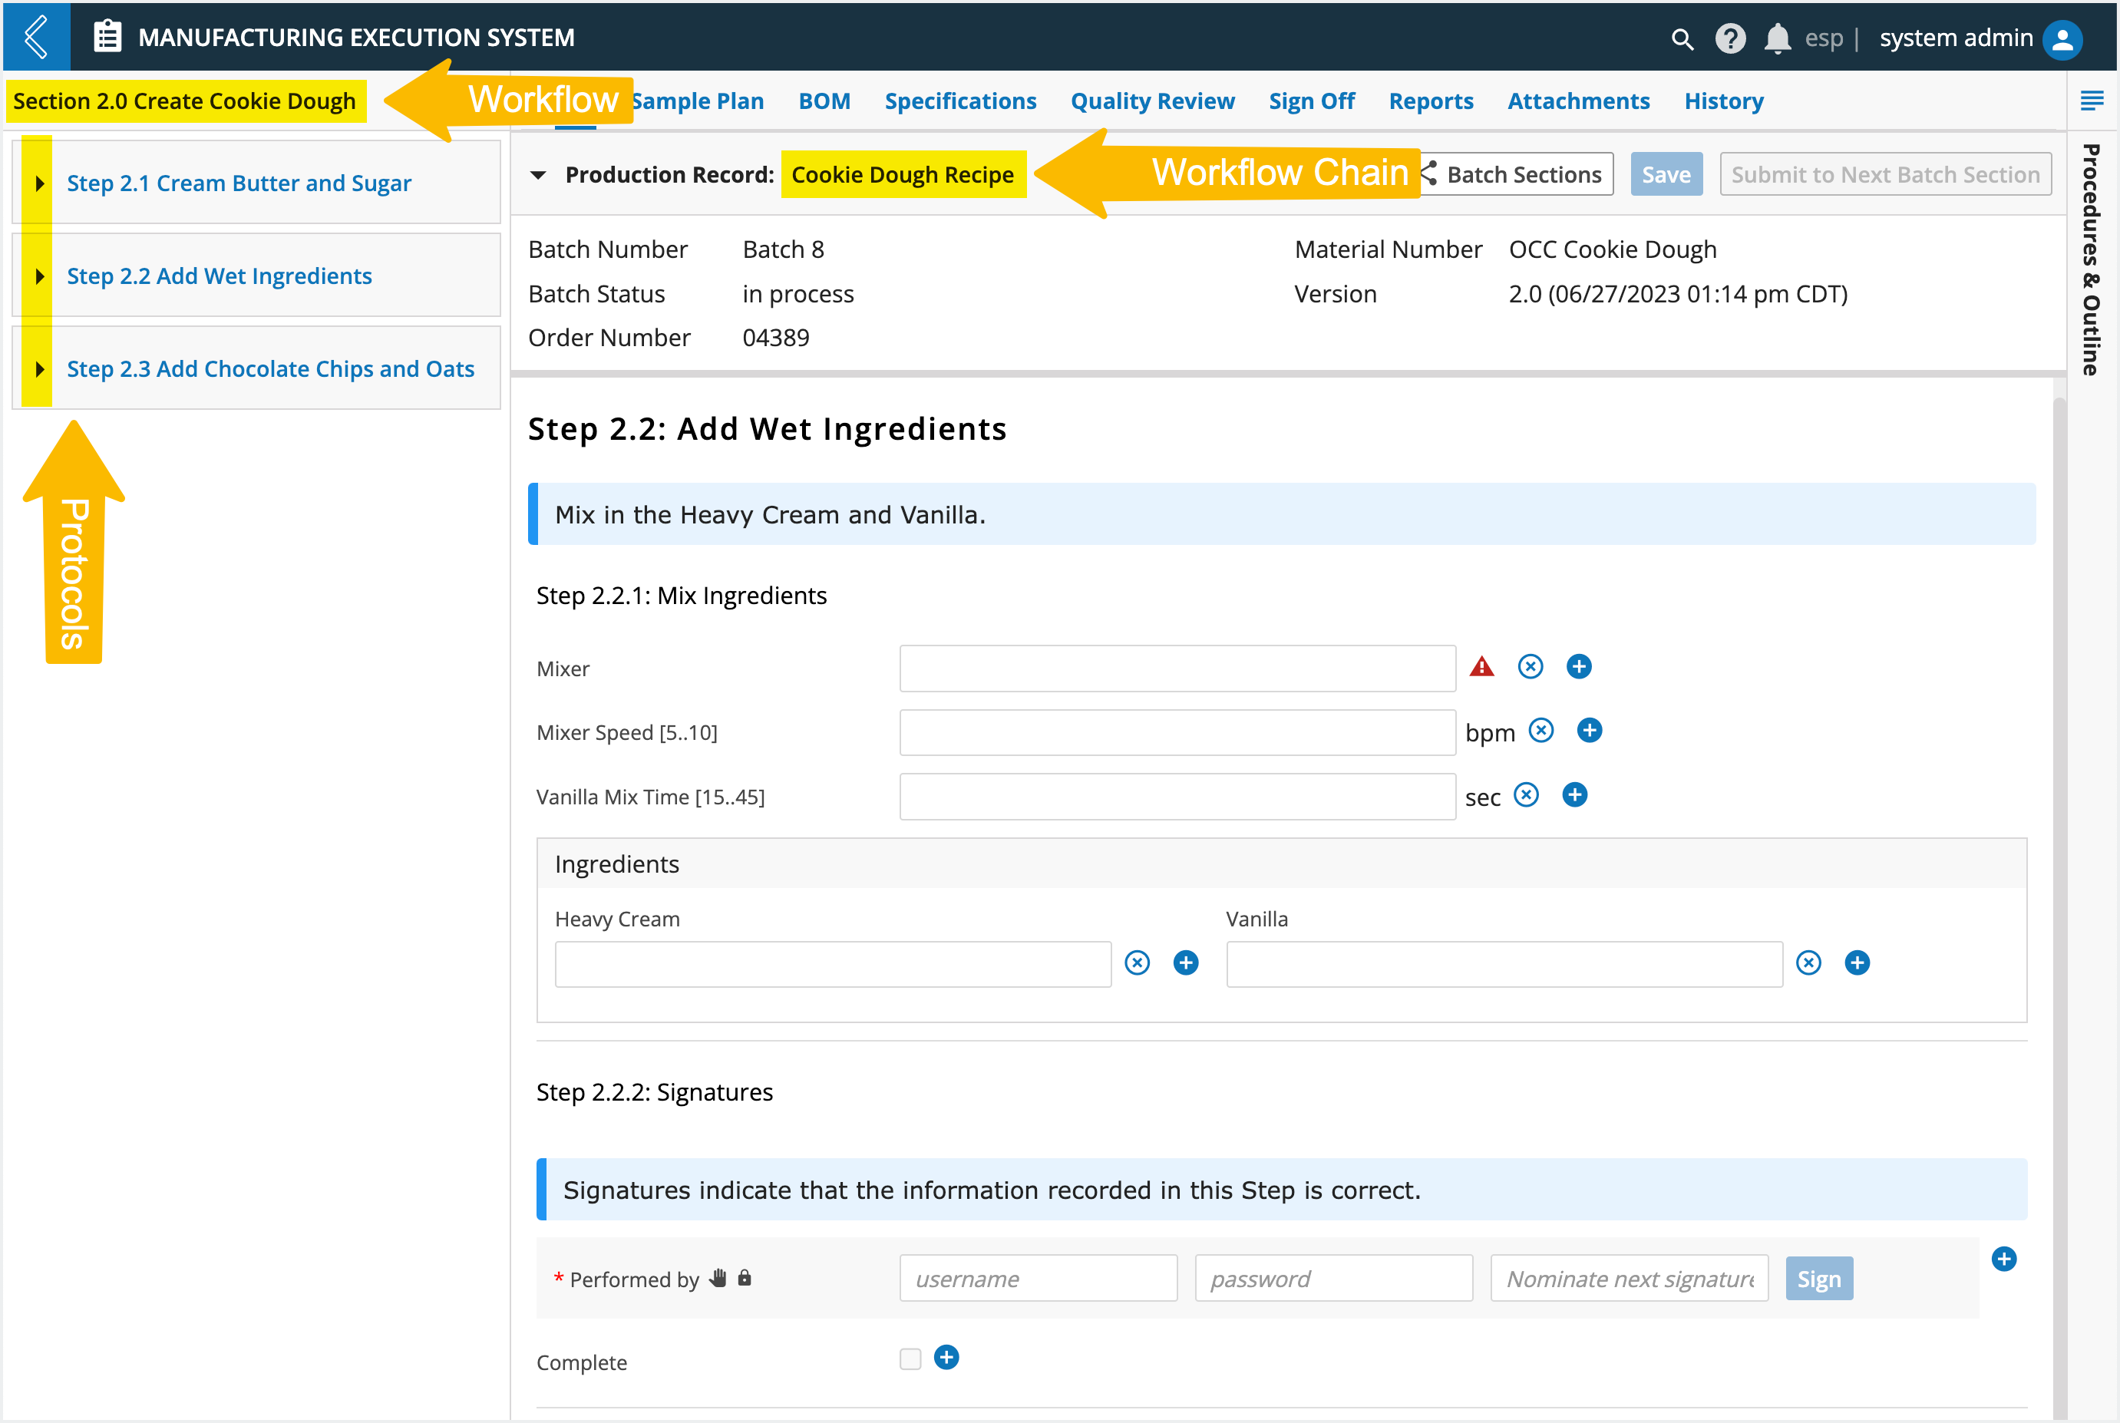
Task: Open the History tab
Action: [x=1723, y=101]
